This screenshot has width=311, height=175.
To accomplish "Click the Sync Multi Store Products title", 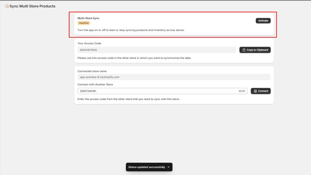I will (32, 6).
